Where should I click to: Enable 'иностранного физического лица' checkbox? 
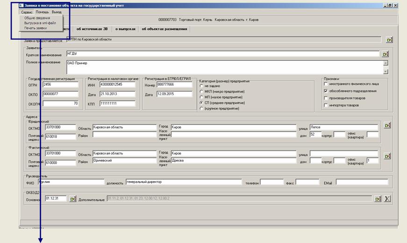pos(326,84)
